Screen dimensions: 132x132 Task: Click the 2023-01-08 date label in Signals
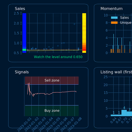(x=75, y=124)
